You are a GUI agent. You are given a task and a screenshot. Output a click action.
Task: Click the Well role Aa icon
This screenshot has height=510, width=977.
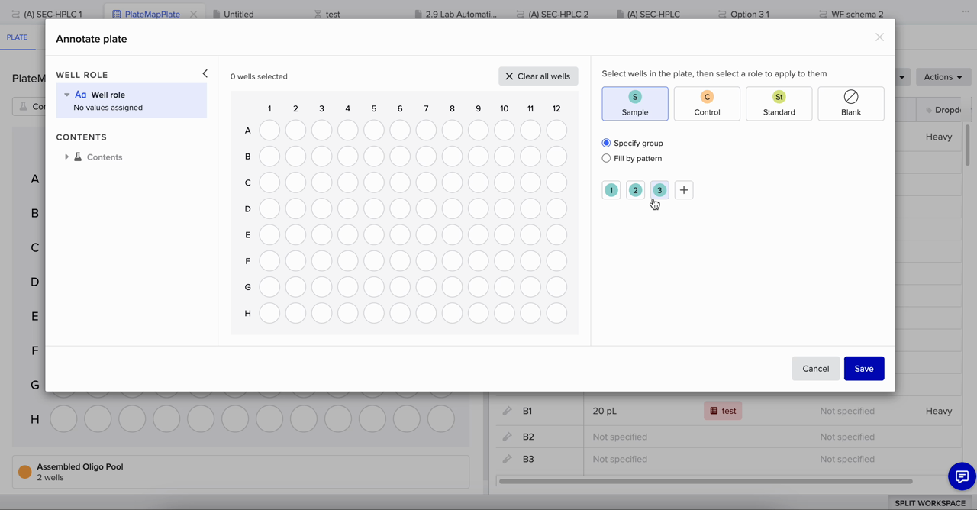[x=81, y=94]
